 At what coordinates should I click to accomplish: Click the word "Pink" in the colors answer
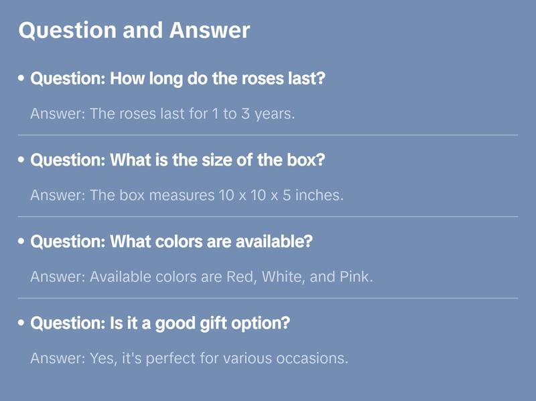354,277
